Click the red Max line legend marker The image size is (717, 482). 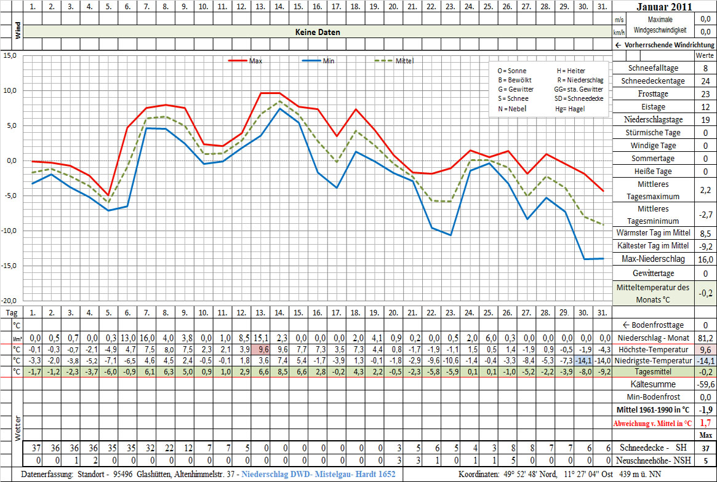(x=238, y=61)
